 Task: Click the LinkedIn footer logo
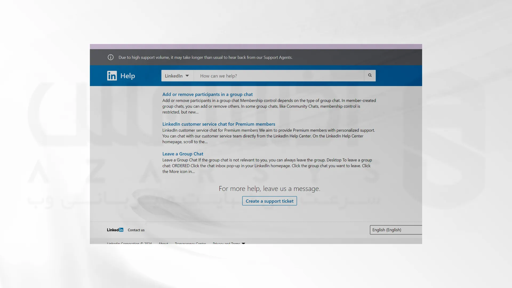(x=115, y=230)
